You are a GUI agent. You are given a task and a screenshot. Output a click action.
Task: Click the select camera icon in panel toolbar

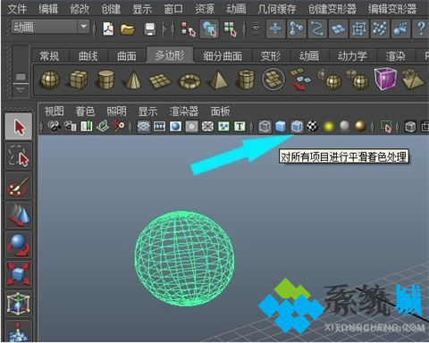click(55, 127)
